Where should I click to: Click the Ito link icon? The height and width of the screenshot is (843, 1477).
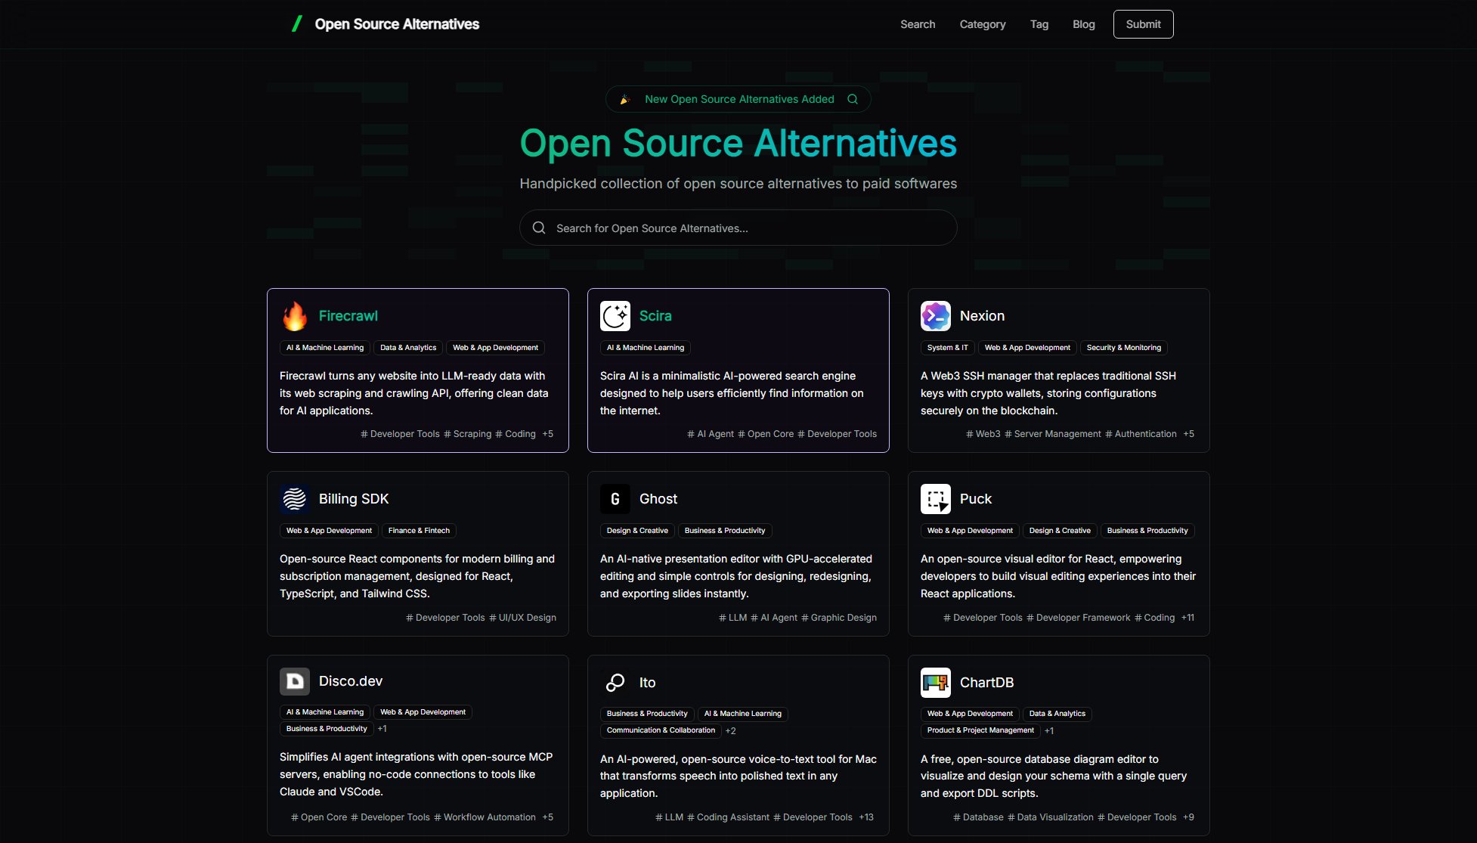(x=615, y=683)
